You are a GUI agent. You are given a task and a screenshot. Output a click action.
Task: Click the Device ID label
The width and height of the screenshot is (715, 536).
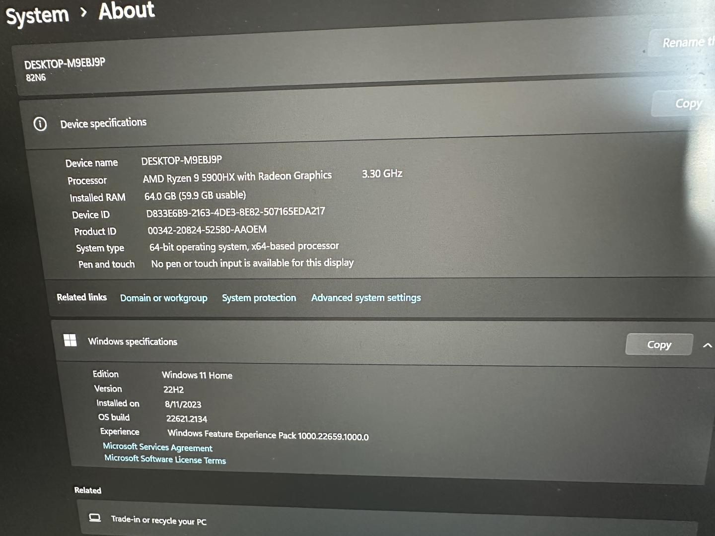91,215
